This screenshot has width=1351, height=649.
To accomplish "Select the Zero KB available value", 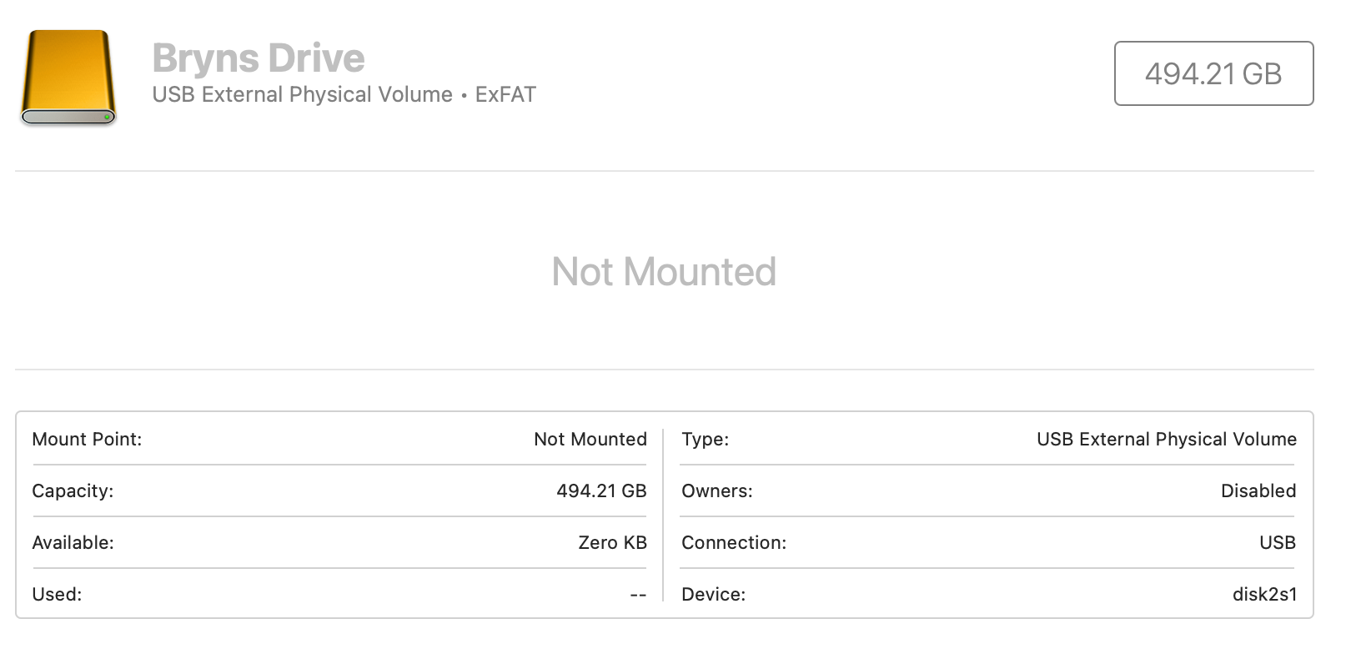I will coord(612,543).
